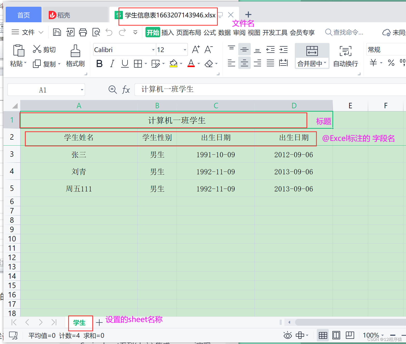The image size is (406, 344).
Task: Open Print Preview icon
Action: [x=96, y=32]
